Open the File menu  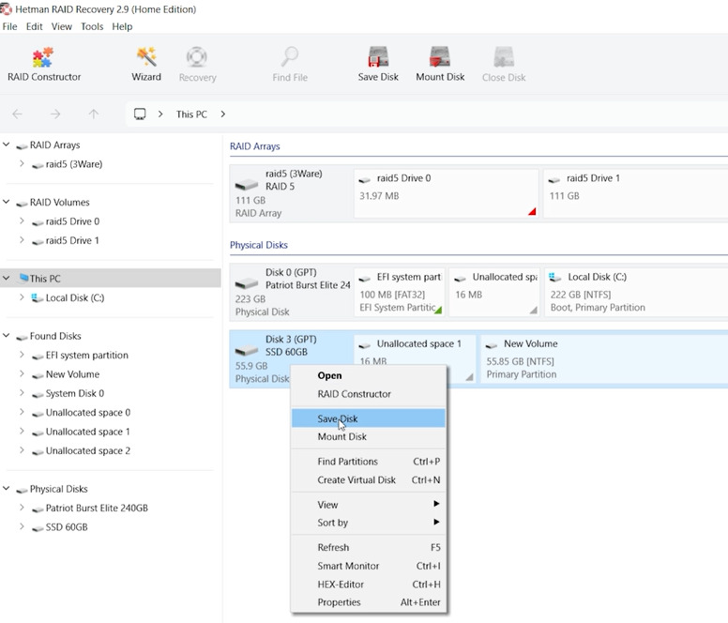pos(9,26)
